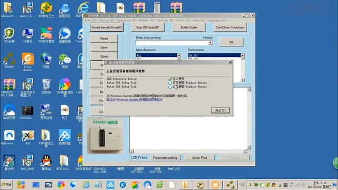Click the Serial Print button

[200, 158]
